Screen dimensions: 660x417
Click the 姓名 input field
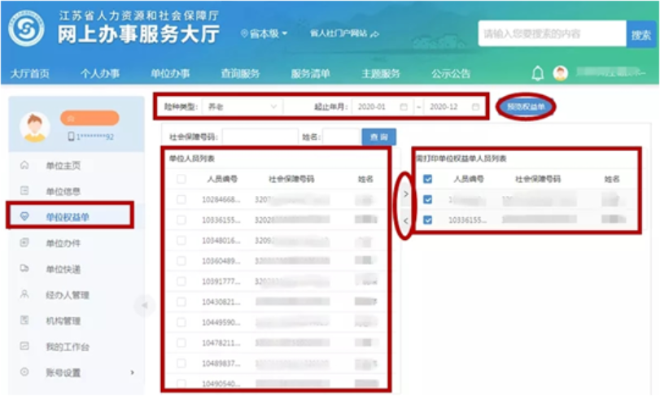[341, 137]
